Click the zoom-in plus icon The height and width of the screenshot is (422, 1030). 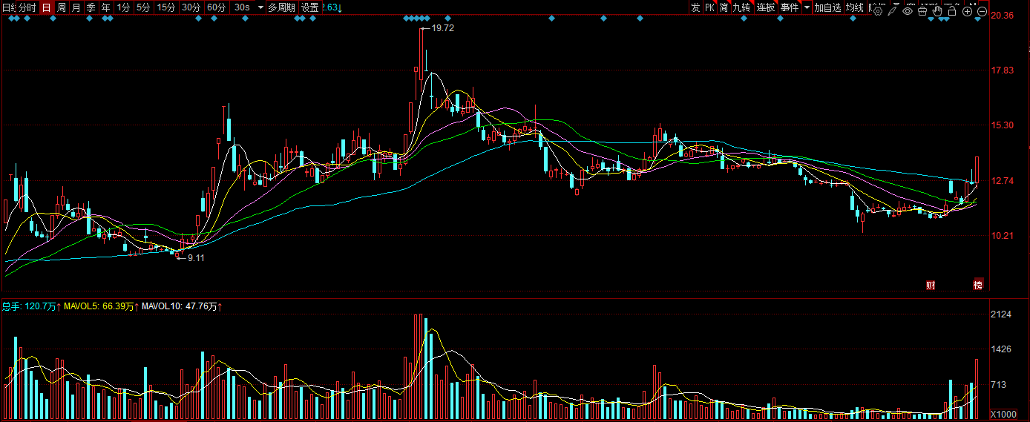tap(967, 11)
